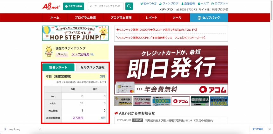Select the ホーム menu item
The width and height of the screenshot is (273, 134).
click(x=55, y=17)
